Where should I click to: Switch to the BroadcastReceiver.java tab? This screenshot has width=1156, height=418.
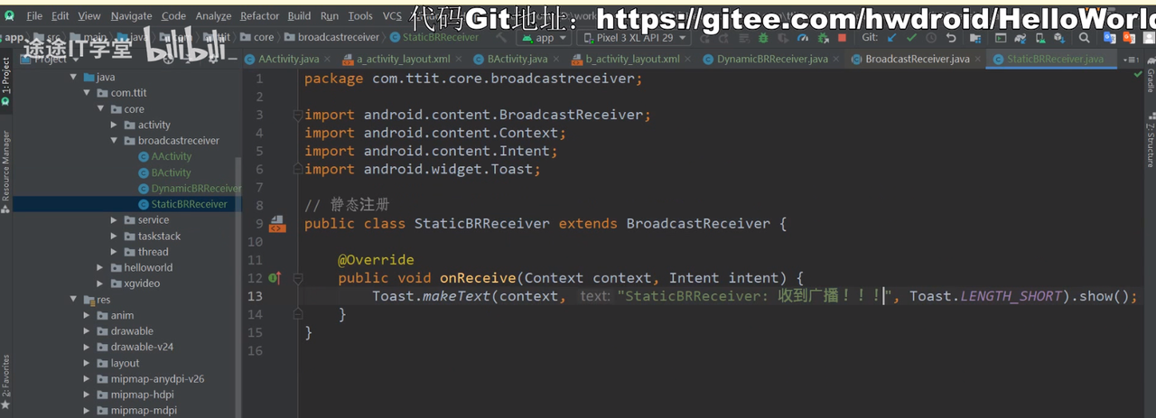click(x=918, y=60)
